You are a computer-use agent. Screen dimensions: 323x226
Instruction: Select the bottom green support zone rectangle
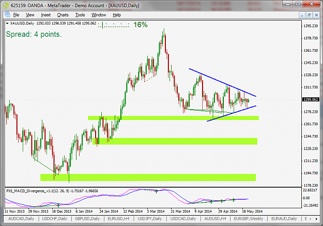pos(148,177)
